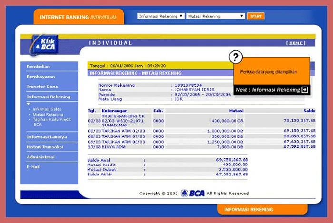Click the Tanggal 06/01/2006 timestamp bar
This screenshot has width=333, height=223.
click(160, 66)
